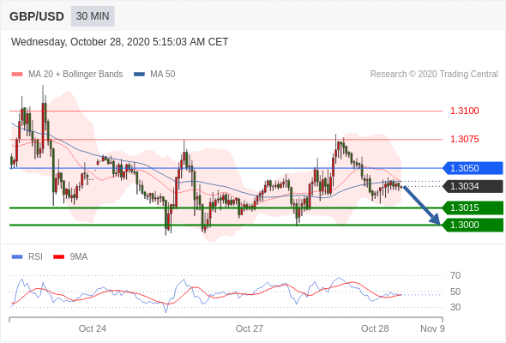Viewport: 506px width, 343px height.
Task: Click the Research Trading Central copyright text
Action: [x=434, y=75]
